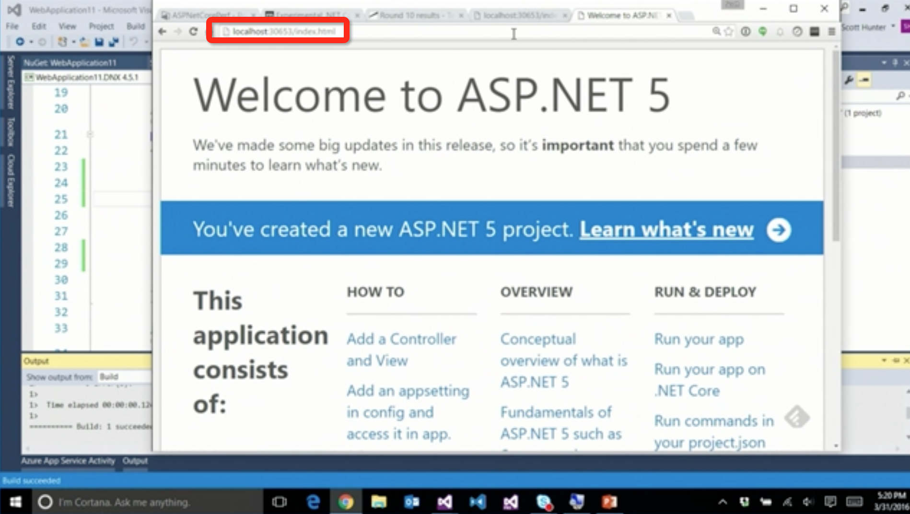Click Save in Visual Studio toolbar

tap(99, 42)
